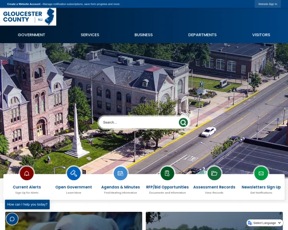Screen dimensions: 288x230
Task: Open the chat bubble assistant icon
Action: (x=12, y=219)
